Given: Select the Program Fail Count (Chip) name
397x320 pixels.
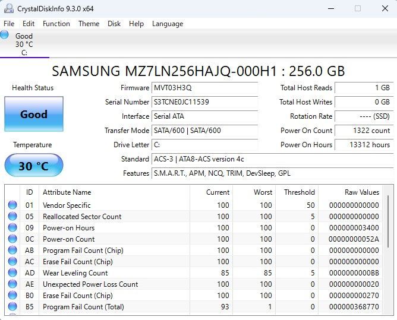Looking at the screenshot, I should [83, 251].
